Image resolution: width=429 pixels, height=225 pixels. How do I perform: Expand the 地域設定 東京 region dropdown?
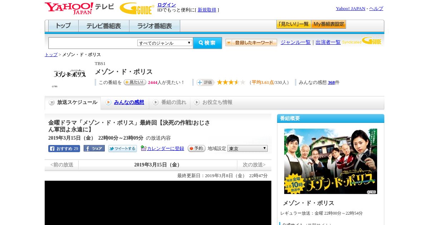pyautogui.click(x=247, y=149)
